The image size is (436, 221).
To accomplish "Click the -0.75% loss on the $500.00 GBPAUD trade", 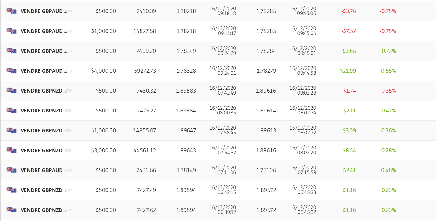I will (x=388, y=11).
